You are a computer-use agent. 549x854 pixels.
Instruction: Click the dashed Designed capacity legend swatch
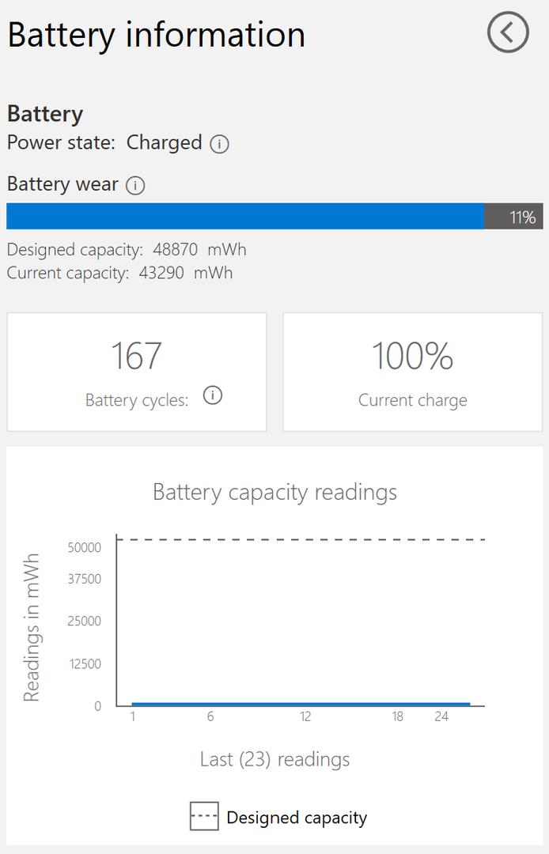204,816
